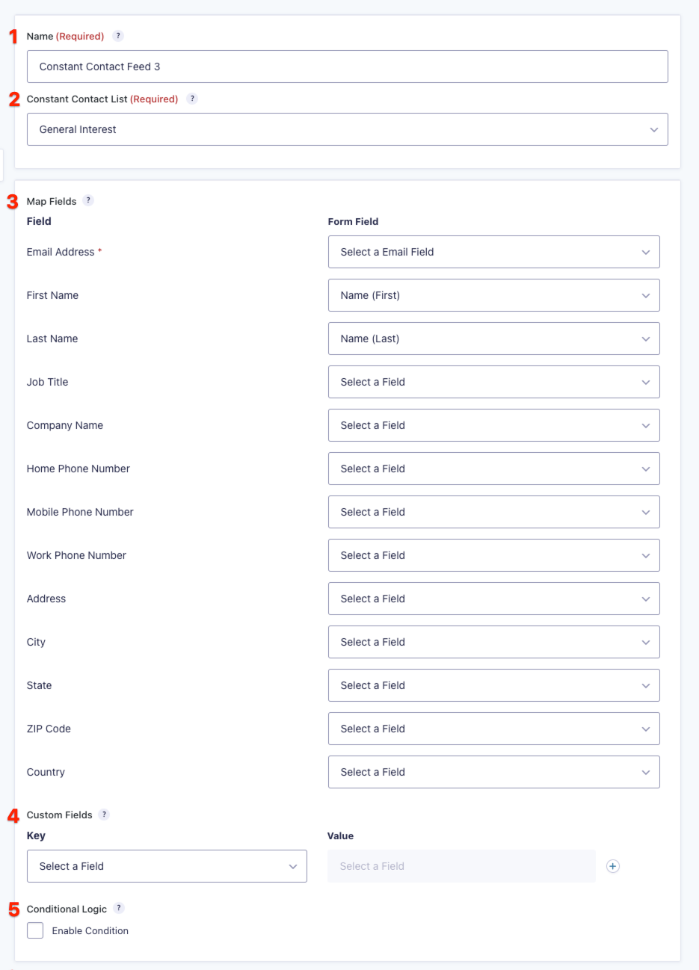
Task: Click help icon beside Constant Contact List
Action: 192,99
